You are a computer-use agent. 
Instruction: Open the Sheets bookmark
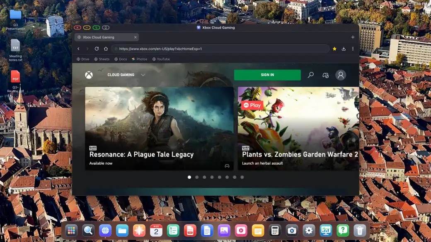102,59
